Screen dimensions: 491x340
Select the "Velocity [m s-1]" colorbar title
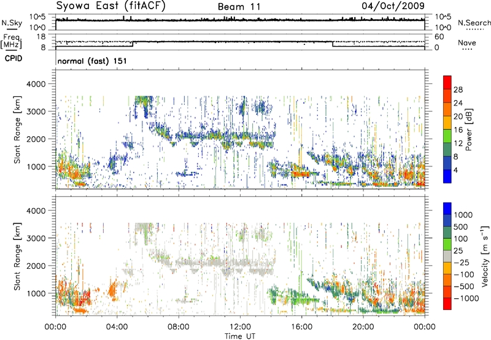(x=485, y=256)
